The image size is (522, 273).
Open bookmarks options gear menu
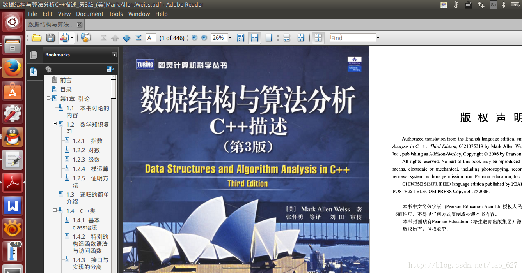tap(50, 69)
